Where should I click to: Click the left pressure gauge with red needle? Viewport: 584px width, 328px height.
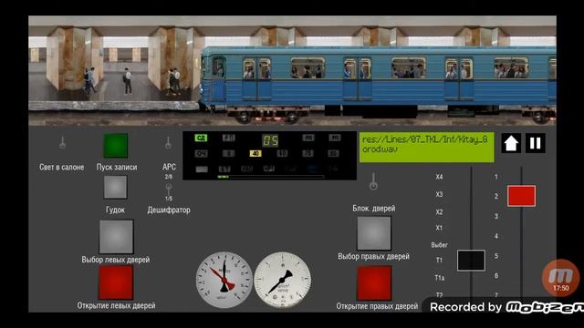pos(224,280)
